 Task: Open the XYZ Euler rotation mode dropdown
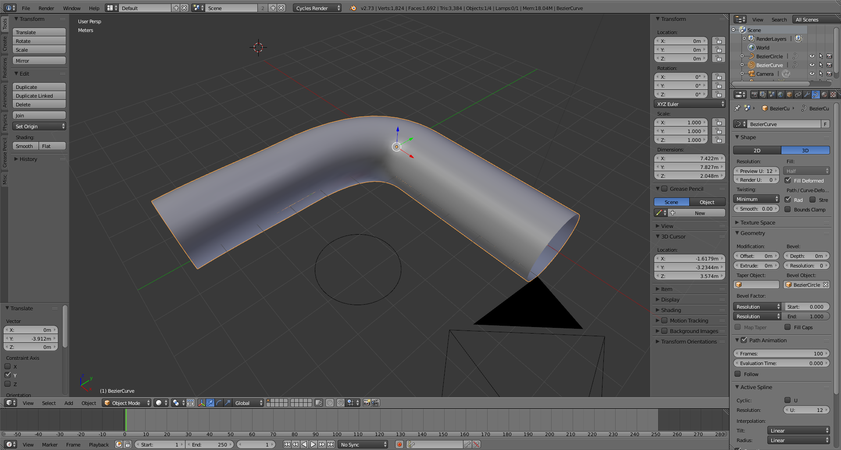[689, 104]
